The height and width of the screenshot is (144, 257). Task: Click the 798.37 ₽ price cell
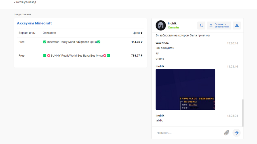pos(137,56)
